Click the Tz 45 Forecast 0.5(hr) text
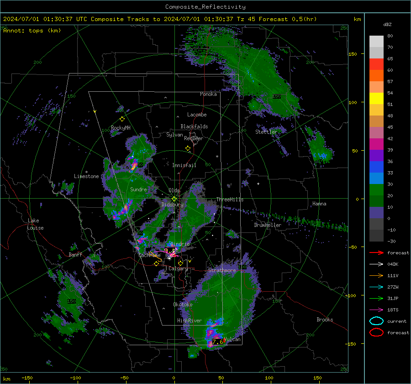The height and width of the screenshot is (384, 411). coord(277,19)
